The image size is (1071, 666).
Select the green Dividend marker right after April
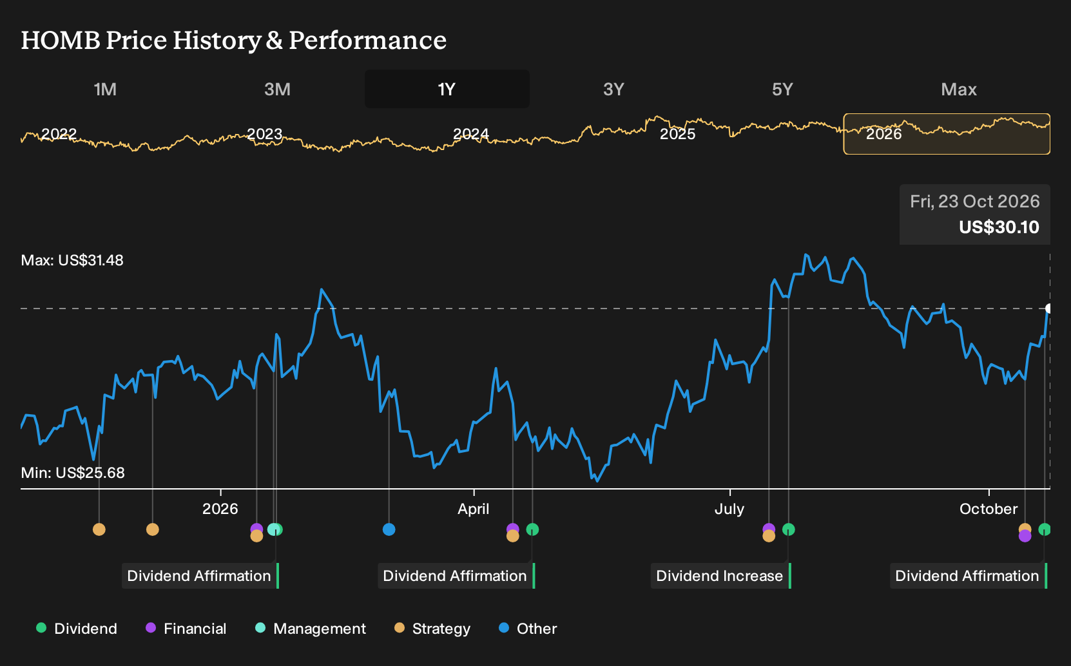tap(532, 529)
